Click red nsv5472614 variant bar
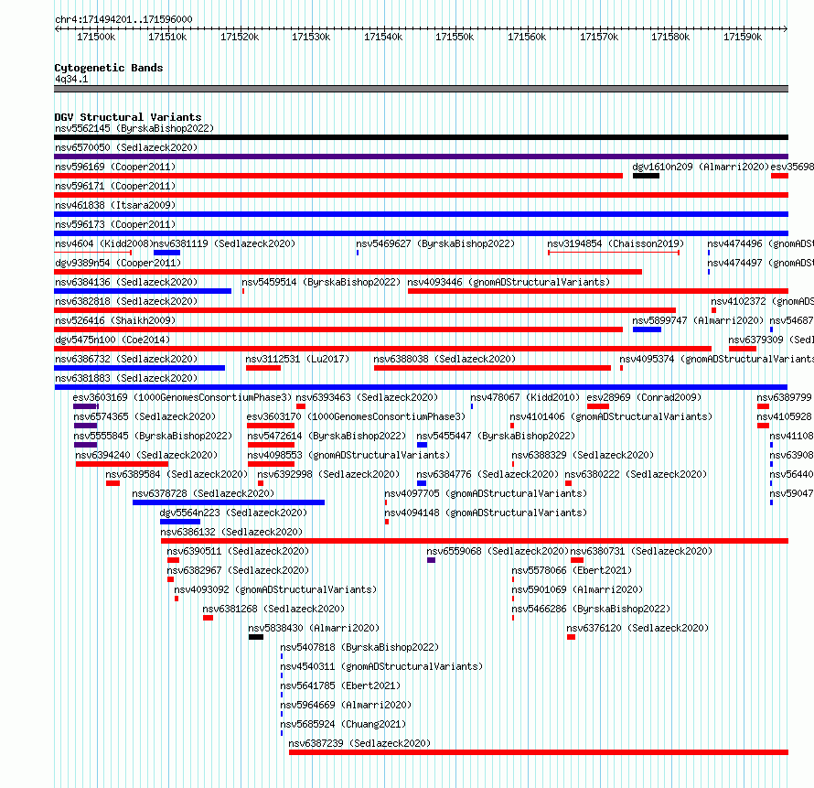Screen dimensions: 814x788 [271, 445]
